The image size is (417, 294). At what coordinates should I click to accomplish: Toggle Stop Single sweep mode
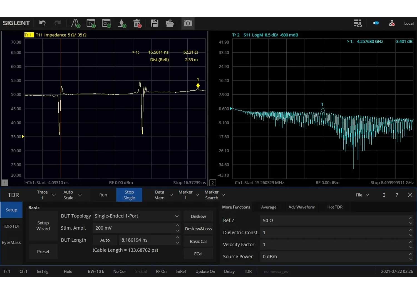(x=129, y=195)
